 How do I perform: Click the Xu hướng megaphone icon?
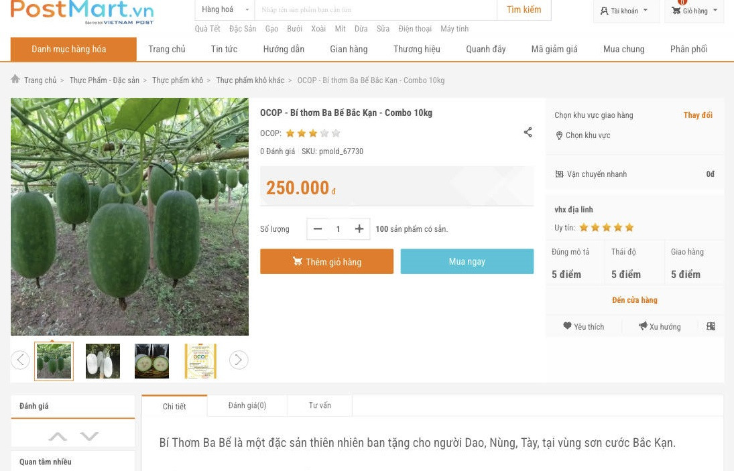coord(643,326)
